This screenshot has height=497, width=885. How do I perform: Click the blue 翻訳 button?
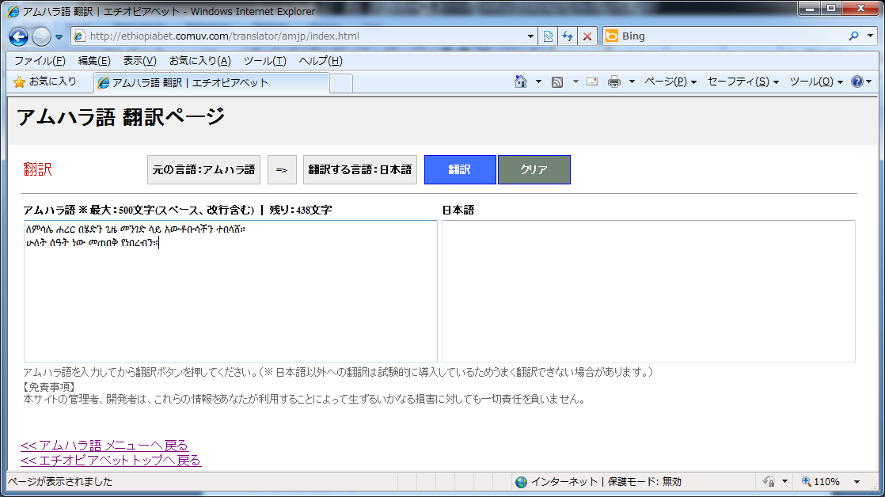click(x=460, y=170)
